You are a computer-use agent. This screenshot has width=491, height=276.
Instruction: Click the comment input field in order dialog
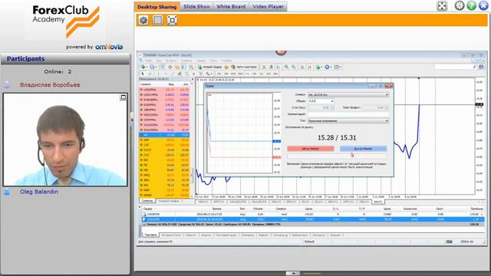click(x=348, y=114)
